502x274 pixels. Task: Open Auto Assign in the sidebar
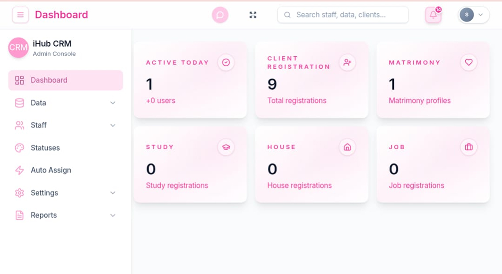pos(50,170)
